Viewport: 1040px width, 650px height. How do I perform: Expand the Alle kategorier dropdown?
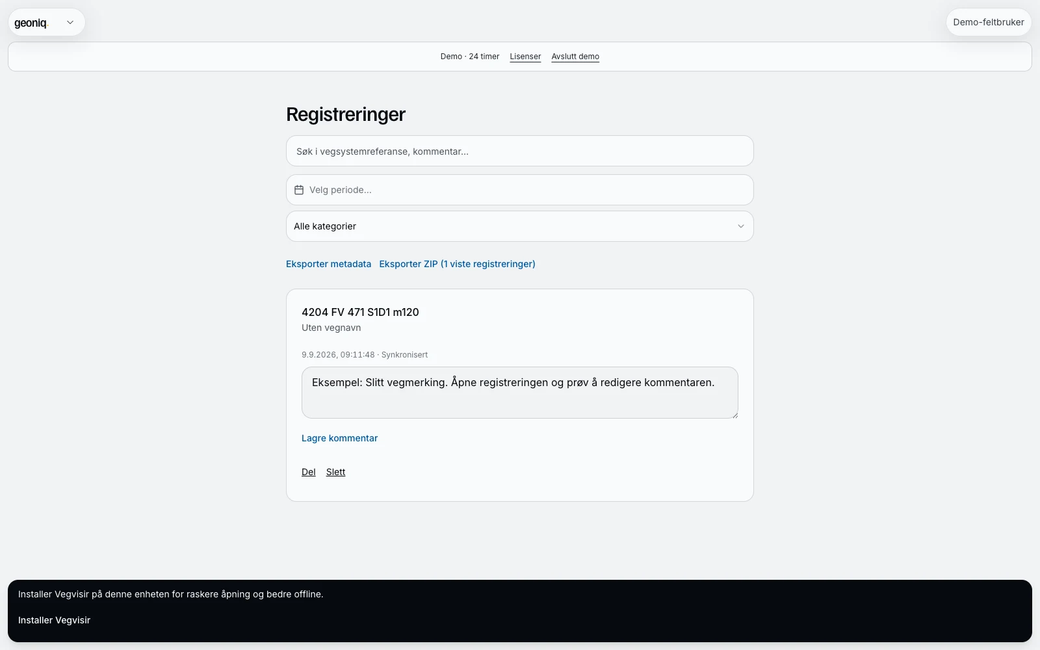pyautogui.click(x=520, y=226)
